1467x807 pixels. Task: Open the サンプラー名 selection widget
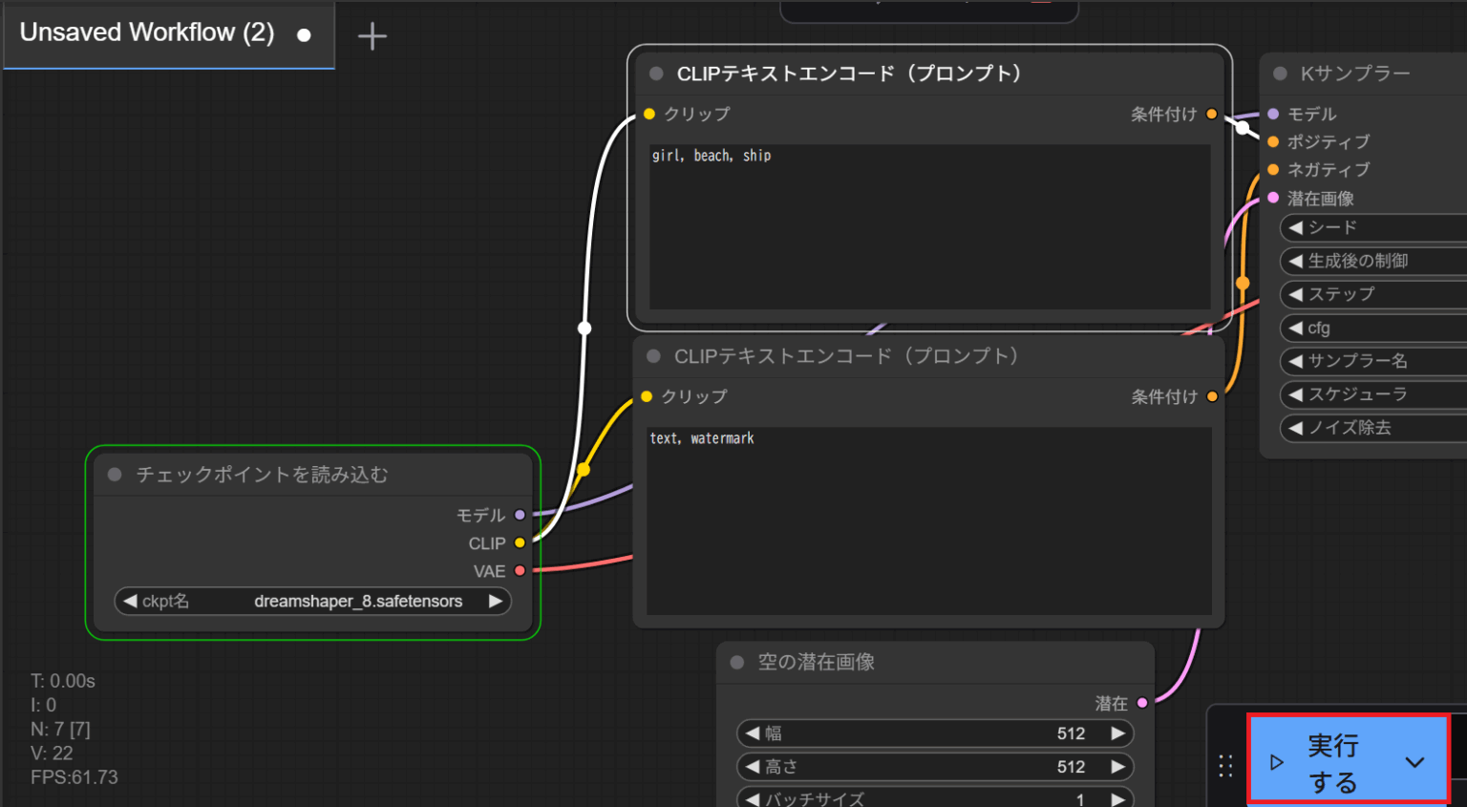pos(1372,361)
